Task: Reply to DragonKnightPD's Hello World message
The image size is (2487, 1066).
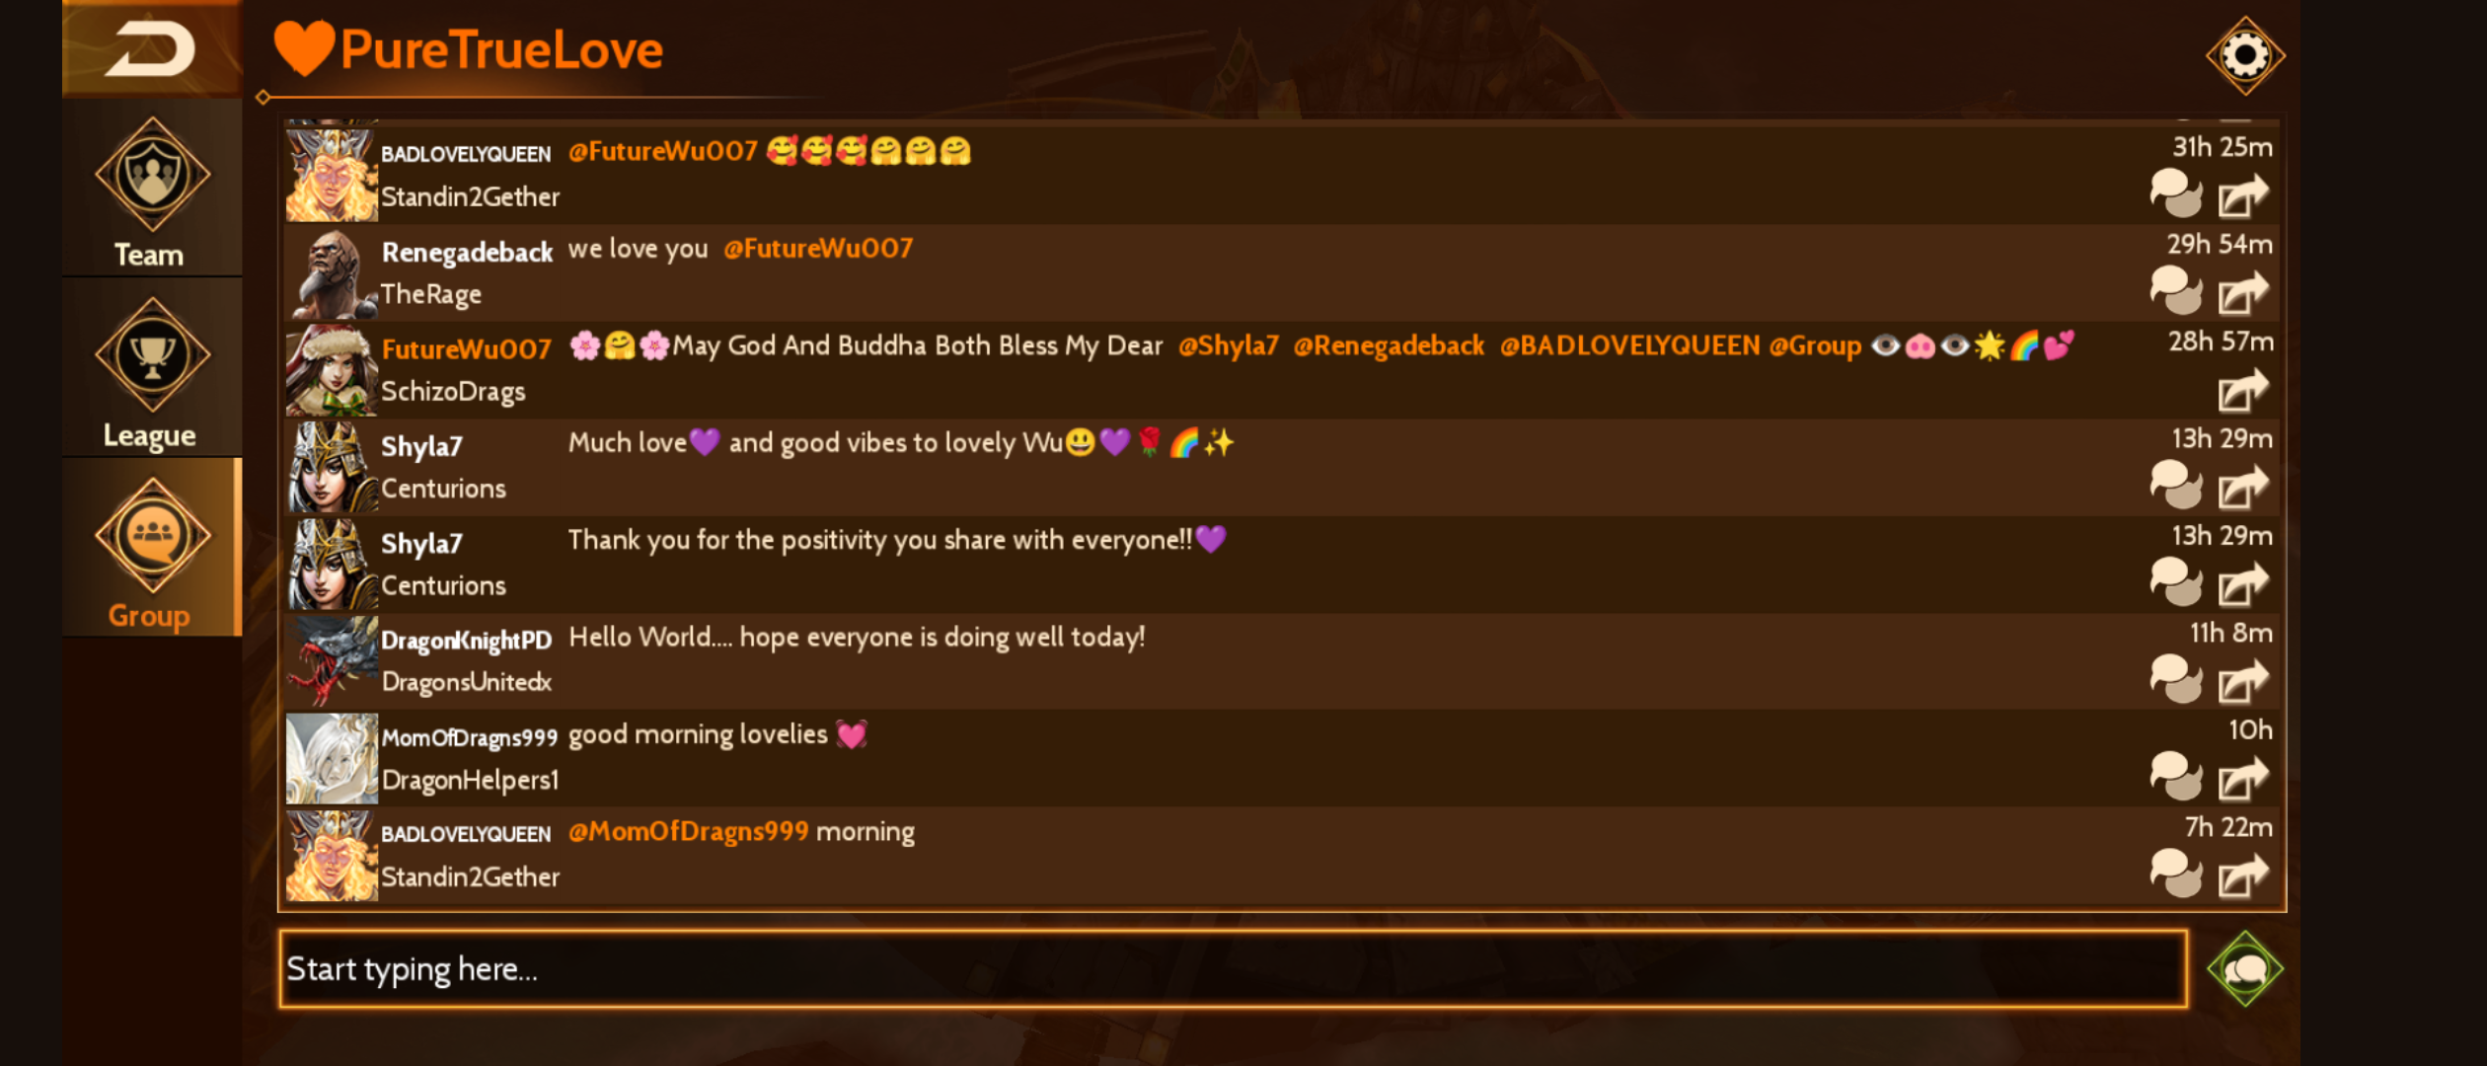Action: (x=2175, y=680)
